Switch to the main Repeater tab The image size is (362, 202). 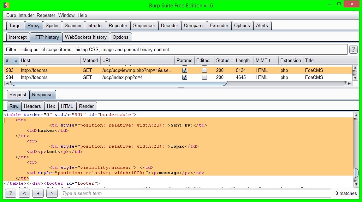pos(118,26)
